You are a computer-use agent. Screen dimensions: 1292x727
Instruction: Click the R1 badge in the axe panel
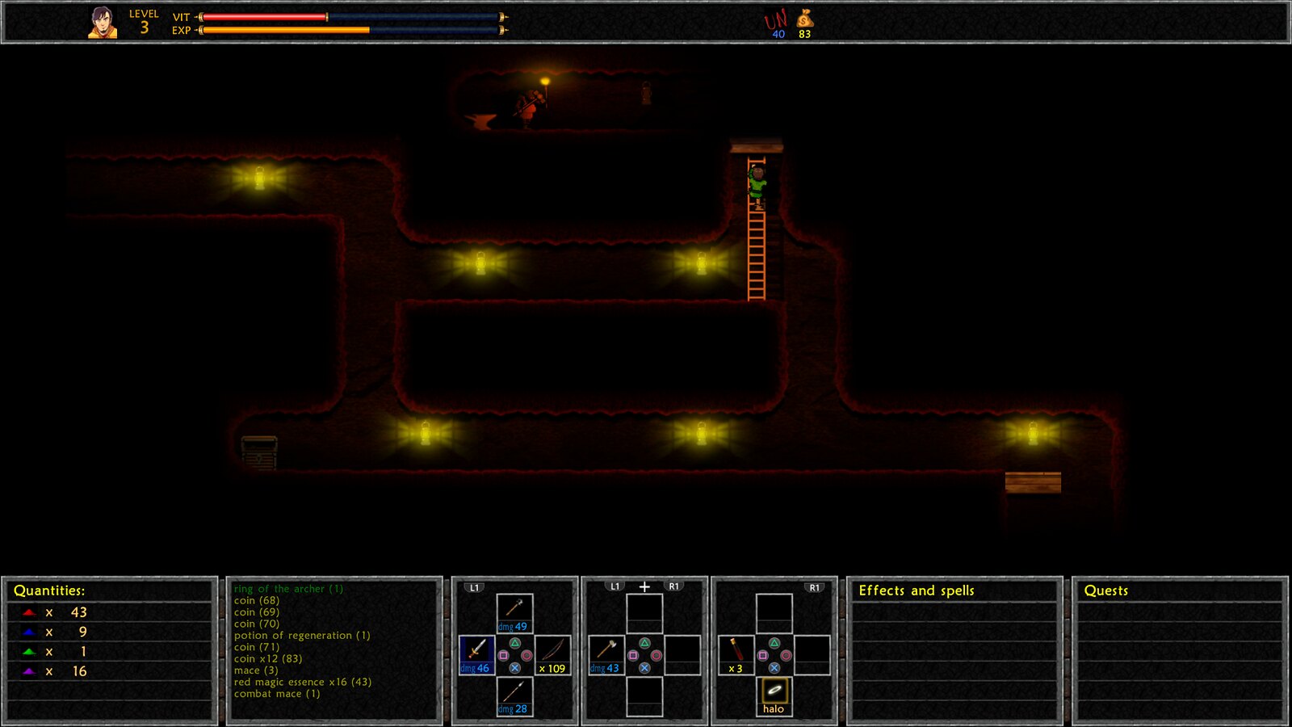coord(674,586)
